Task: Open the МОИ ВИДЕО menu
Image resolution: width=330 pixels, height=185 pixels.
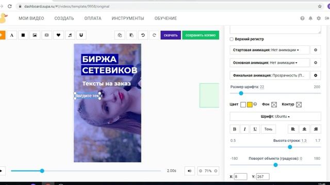Action: pyautogui.click(x=31, y=18)
